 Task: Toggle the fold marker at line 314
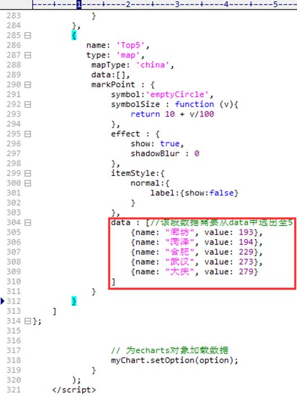click(28, 321)
